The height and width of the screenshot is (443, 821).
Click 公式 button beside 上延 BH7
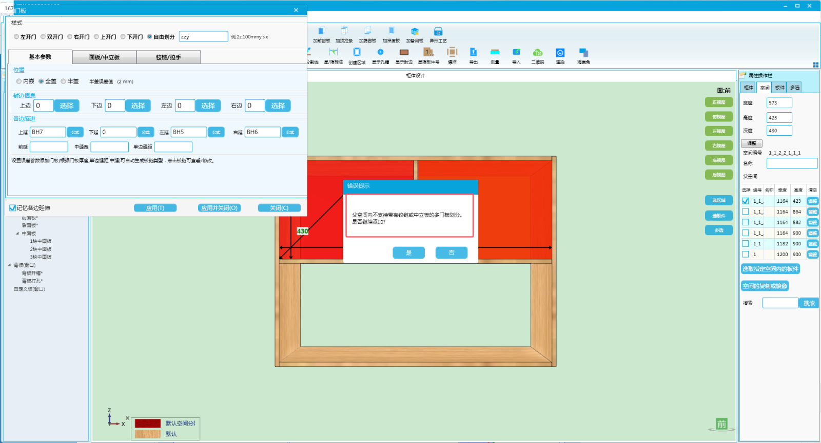point(75,132)
